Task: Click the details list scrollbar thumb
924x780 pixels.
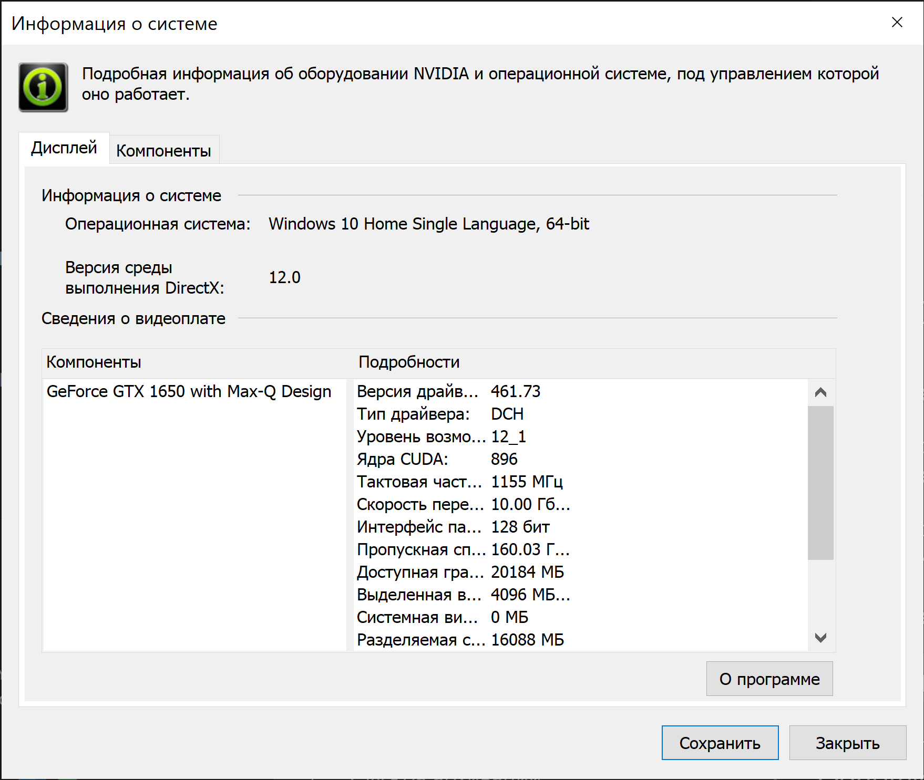Action: pyautogui.click(x=820, y=483)
